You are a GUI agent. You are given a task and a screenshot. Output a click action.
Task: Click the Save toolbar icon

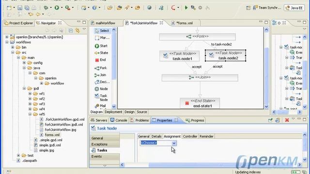[x=20, y=8]
